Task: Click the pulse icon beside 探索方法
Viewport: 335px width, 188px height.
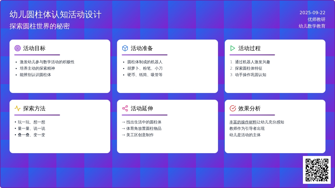Action: (x=18, y=108)
